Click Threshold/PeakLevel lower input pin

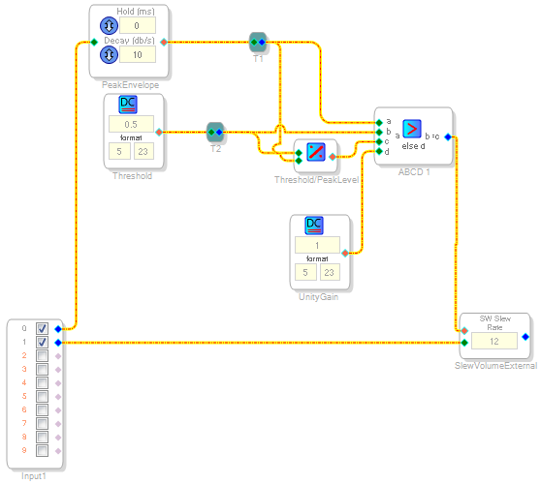[299, 161]
